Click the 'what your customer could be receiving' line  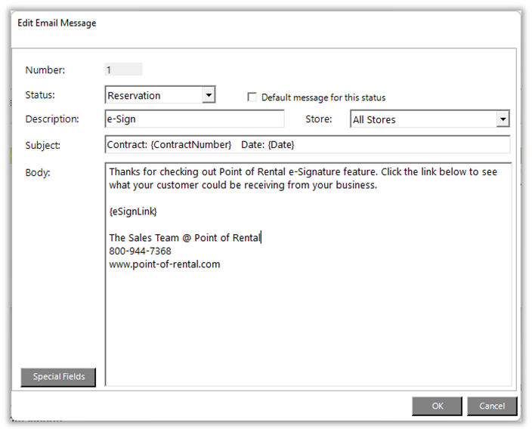coord(242,185)
